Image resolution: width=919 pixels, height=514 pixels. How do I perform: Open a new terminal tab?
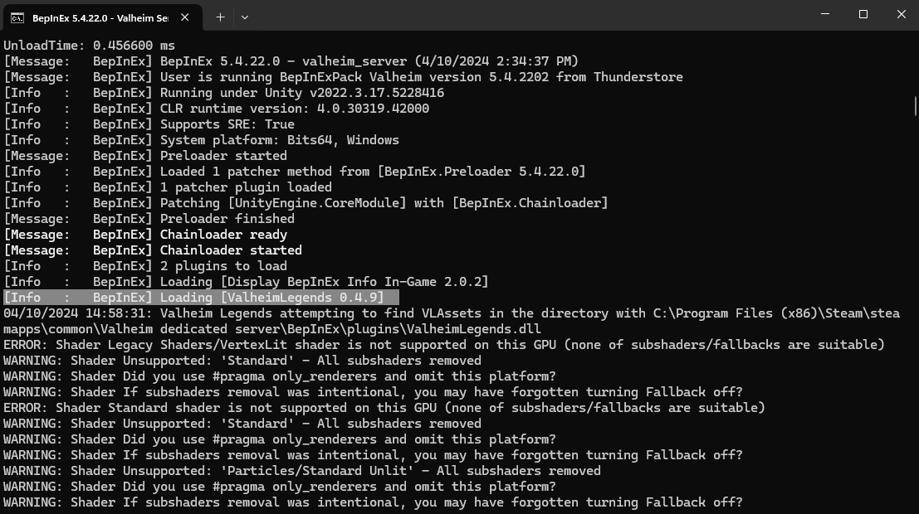coord(220,17)
